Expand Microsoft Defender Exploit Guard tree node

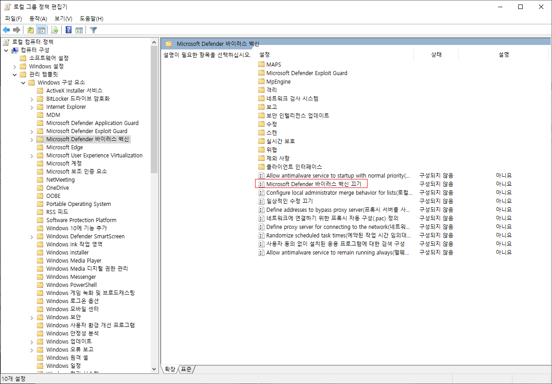[x=31, y=131]
